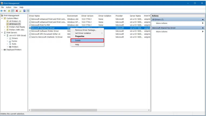206x116 pixels.
Task: Click the Deployed Printers node icon
Action: pos(5,50)
